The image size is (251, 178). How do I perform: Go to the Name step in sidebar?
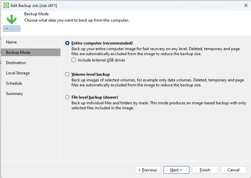pyautogui.click(x=11, y=42)
